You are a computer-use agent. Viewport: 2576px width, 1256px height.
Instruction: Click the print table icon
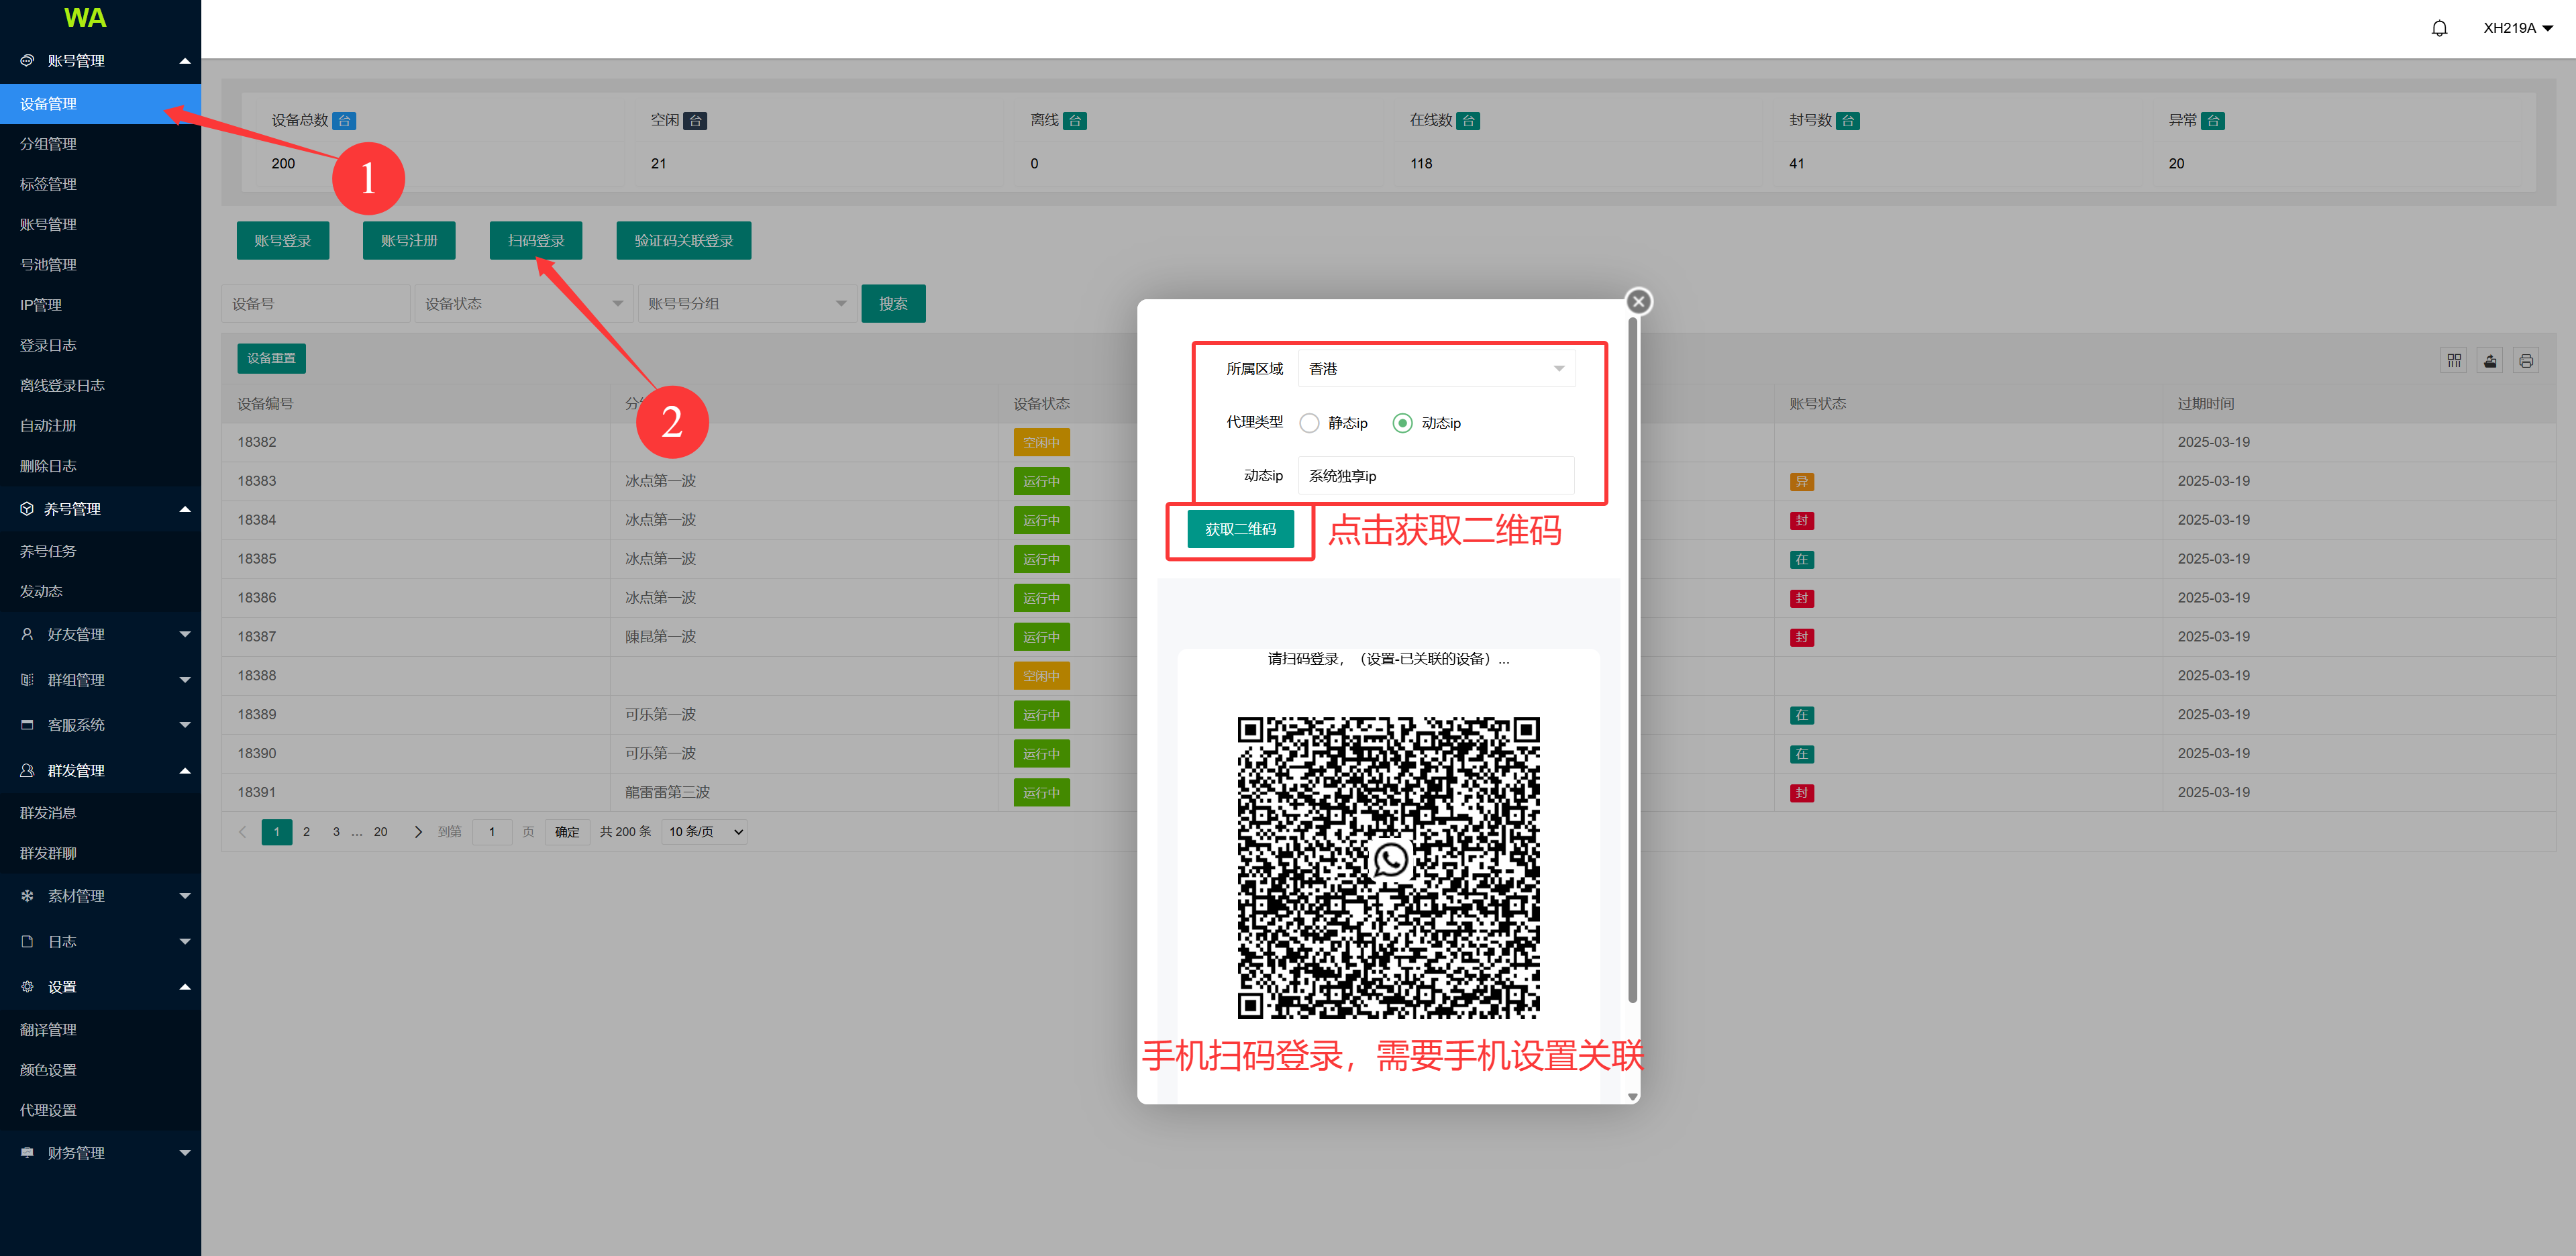2525,361
